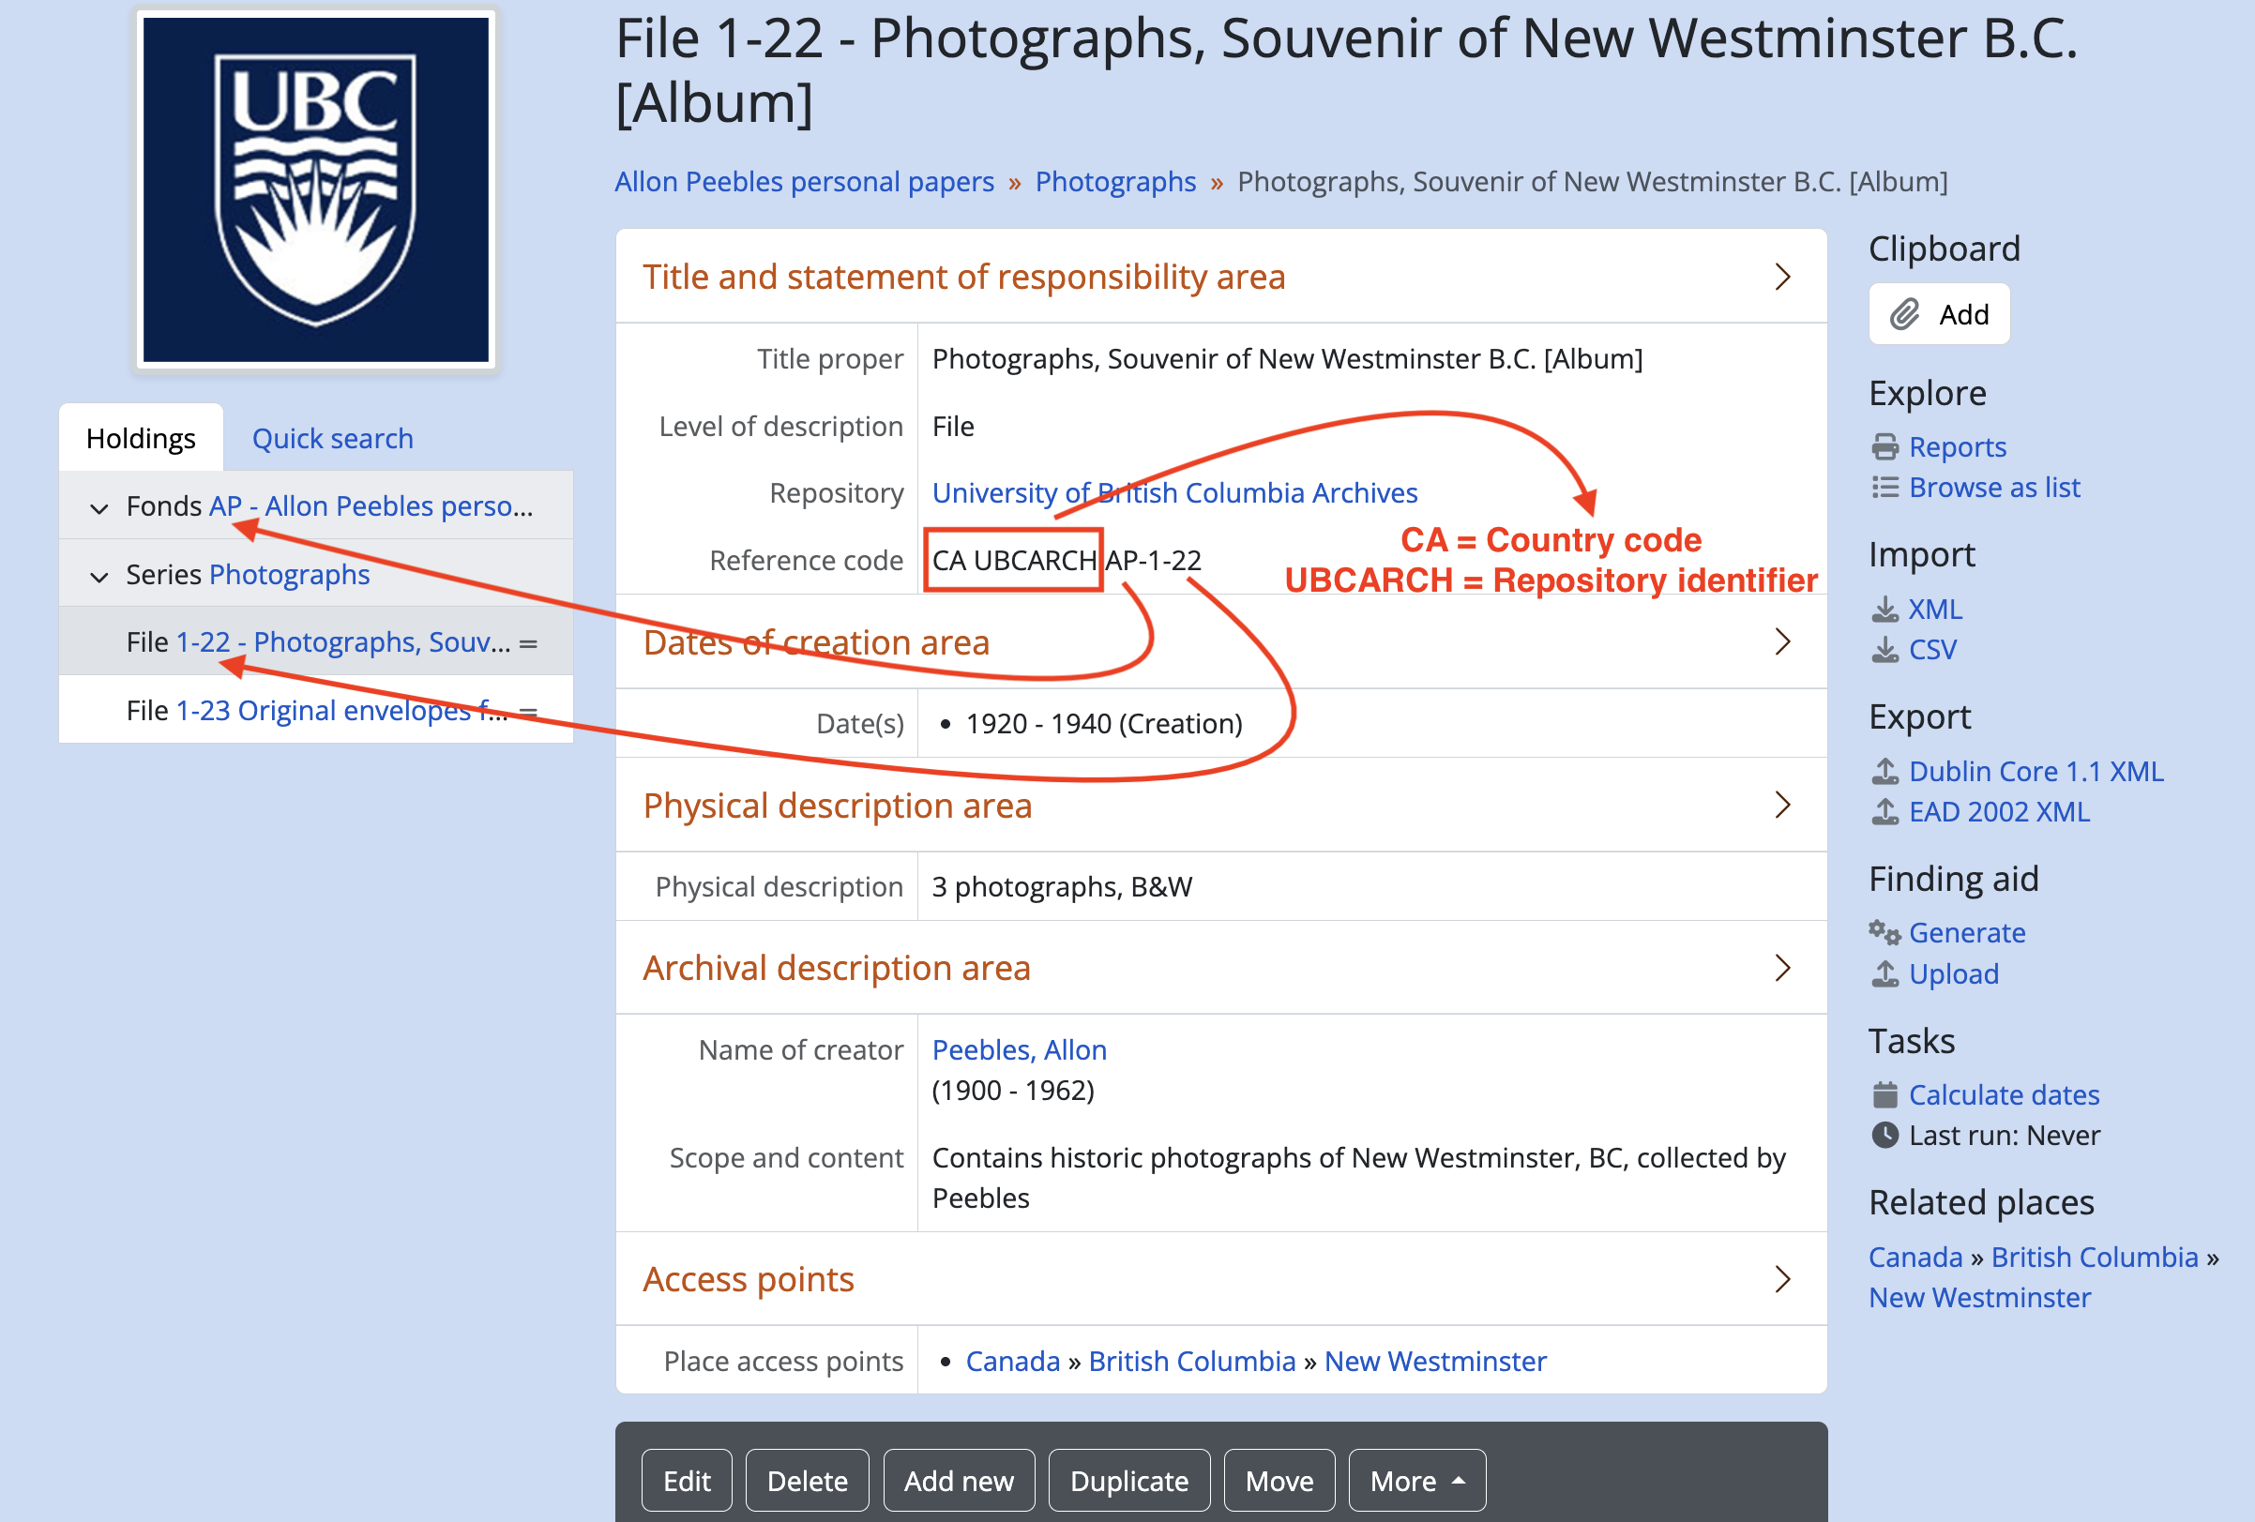Click the upload icon beside Dublin Core 1.1 XML
The image size is (2255, 1522).
pyautogui.click(x=1884, y=771)
